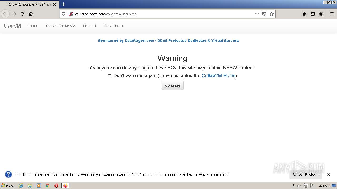Open the Firefox hamburger menu
337x189 pixels.
332,14
